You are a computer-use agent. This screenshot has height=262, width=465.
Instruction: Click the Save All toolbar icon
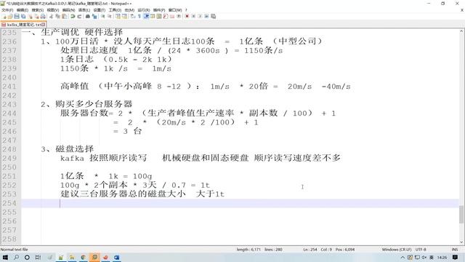click(x=23, y=16)
